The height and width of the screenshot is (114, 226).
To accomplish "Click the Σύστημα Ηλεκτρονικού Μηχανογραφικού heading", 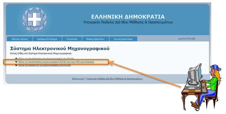I will [60, 48].
